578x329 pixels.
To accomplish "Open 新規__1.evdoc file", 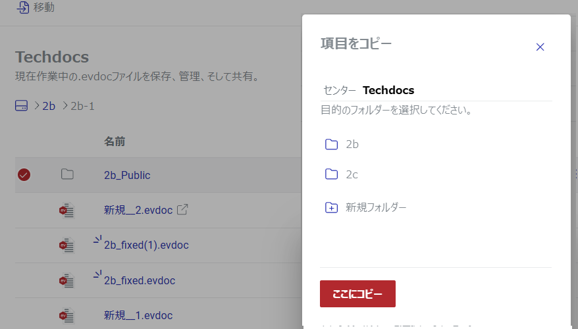I will coord(138,315).
